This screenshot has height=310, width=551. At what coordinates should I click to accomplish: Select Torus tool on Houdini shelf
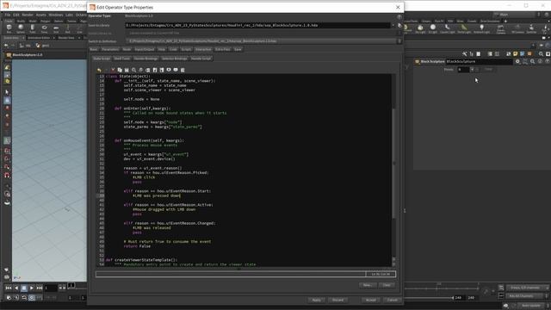[44, 28]
